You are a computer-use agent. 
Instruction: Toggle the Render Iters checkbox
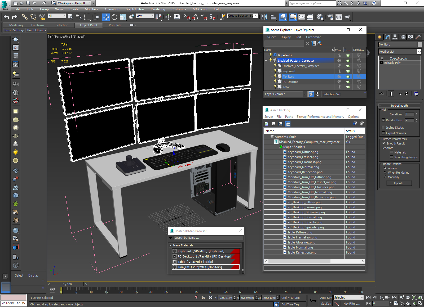tap(383, 120)
